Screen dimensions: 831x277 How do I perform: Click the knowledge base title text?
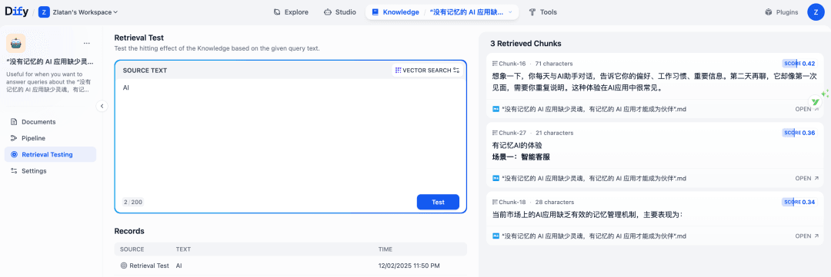tap(50, 61)
